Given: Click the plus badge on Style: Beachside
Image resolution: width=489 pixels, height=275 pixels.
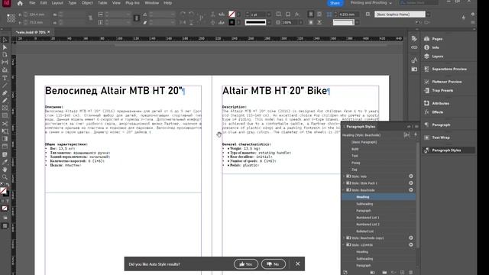Looking at the screenshot, I should (411, 190).
